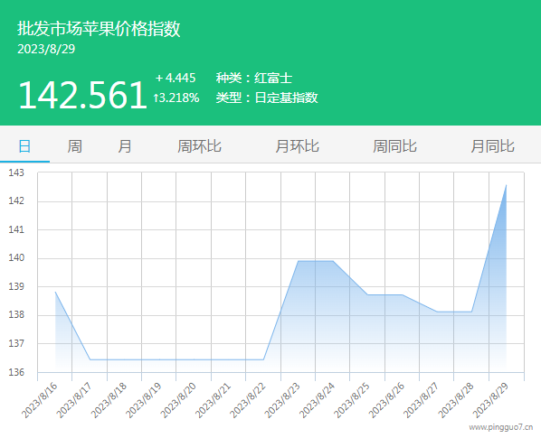Click the 2023/8/17 axis date label
The image size is (541, 438).
74,400
